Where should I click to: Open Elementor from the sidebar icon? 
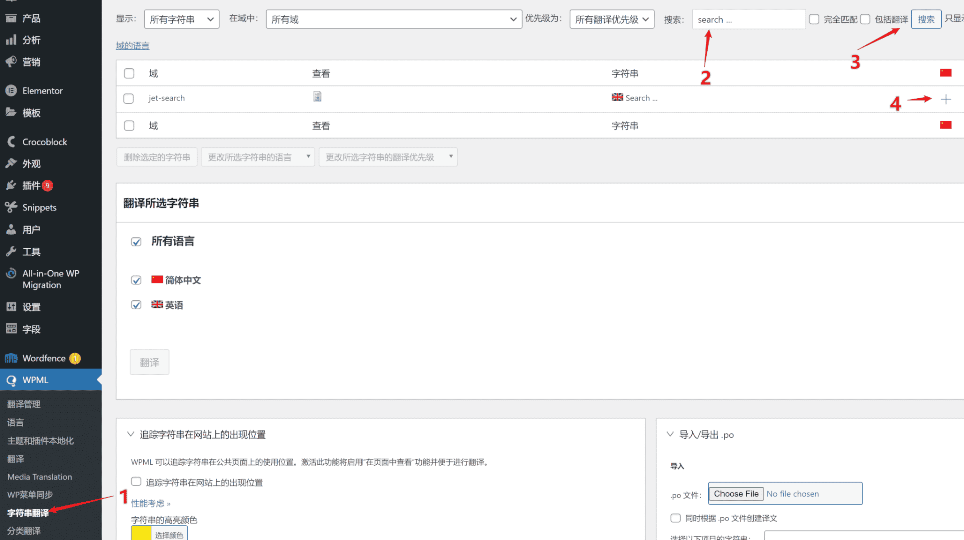(x=11, y=91)
